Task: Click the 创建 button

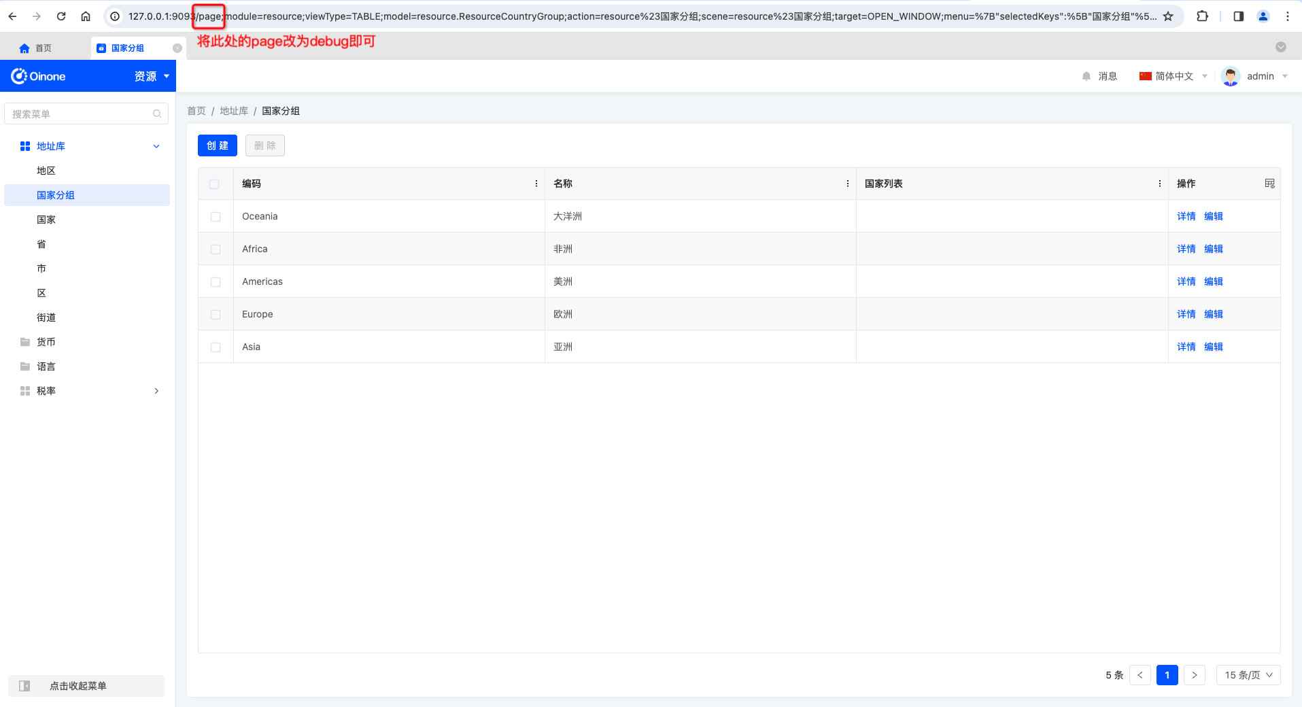Action: pyautogui.click(x=218, y=145)
